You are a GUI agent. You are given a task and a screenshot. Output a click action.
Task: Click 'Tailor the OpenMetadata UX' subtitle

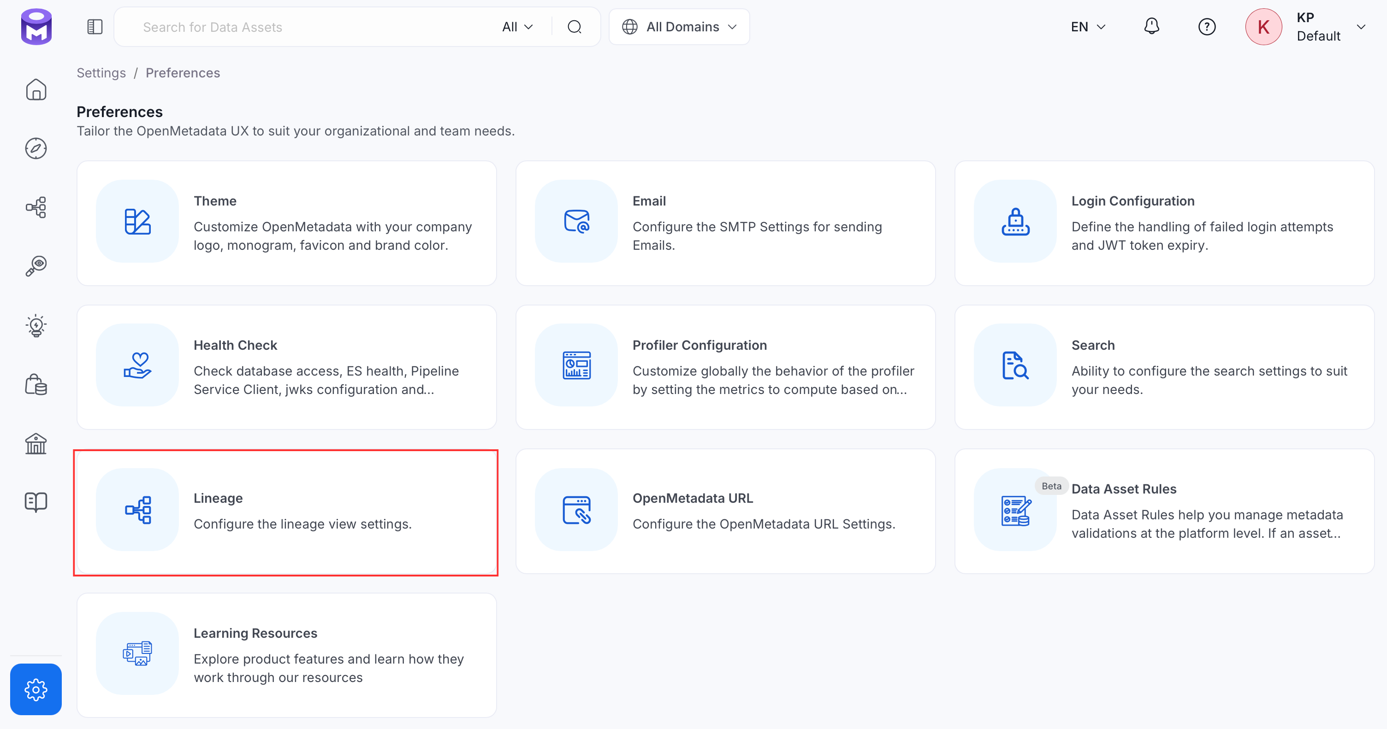click(x=296, y=131)
